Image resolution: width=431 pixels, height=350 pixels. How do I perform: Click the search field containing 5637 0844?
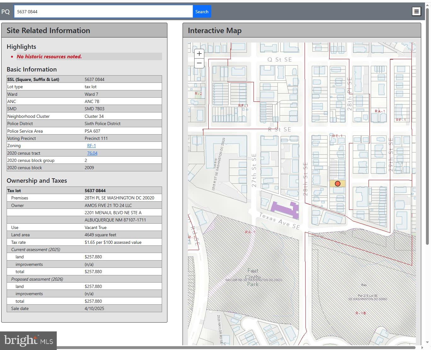coord(103,12)
